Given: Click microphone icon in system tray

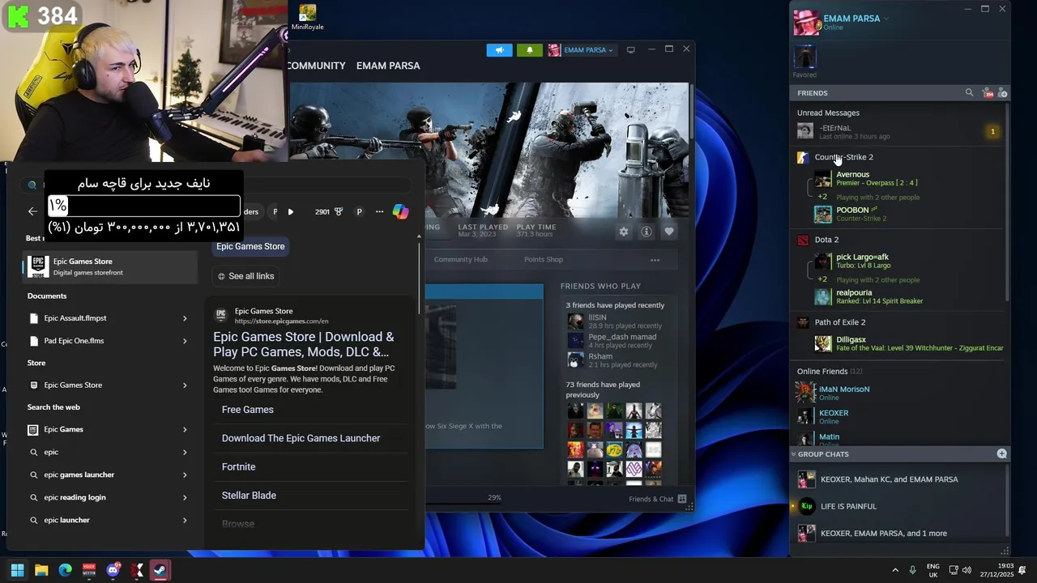Looking at the screenshot, I should [913, 570].
